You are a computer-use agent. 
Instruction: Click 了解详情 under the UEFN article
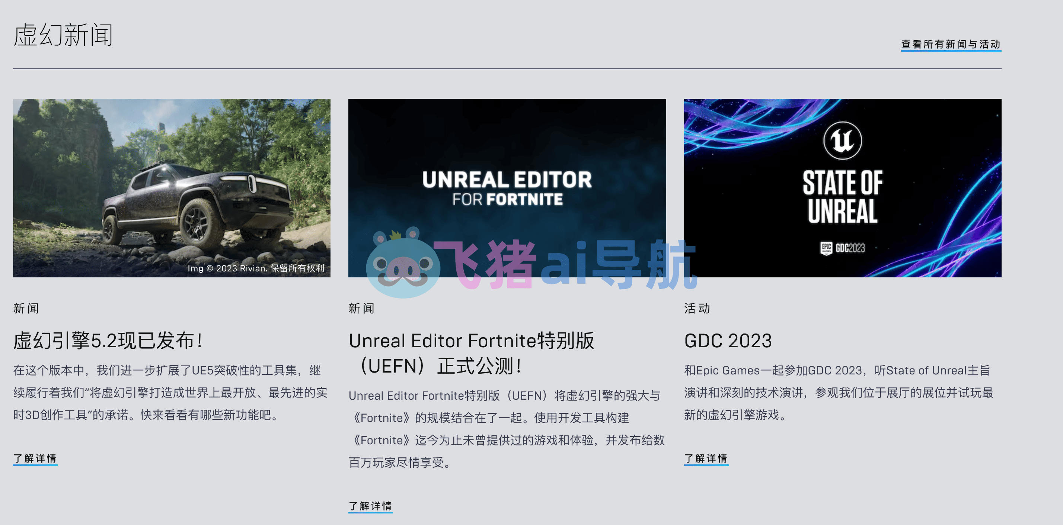point(371,506)
